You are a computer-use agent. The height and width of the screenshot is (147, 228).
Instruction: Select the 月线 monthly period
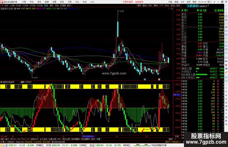(57, 5)
